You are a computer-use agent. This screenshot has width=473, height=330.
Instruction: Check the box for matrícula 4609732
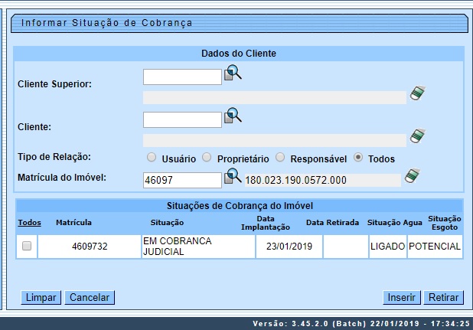27,247
